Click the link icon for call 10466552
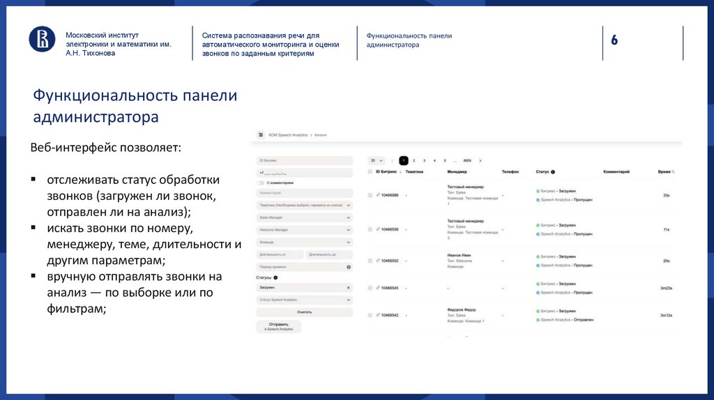The image size is (714, 400). point(378,261)
